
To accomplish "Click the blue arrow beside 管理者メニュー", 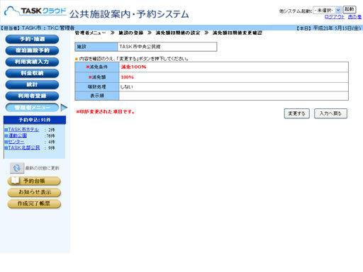I will point(64,108).
